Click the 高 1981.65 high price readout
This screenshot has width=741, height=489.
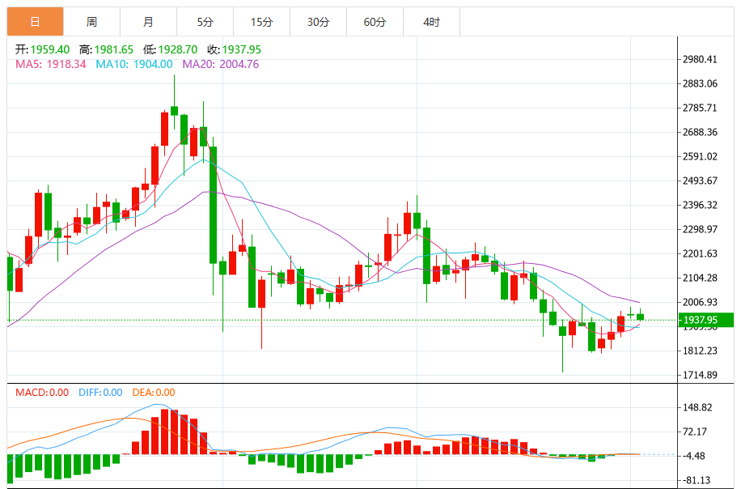(106, 49)
